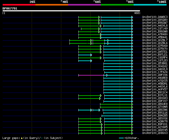Click the cyan =100char. scale legend
This screenshot has width=169, height=140.
pos(121,138)
